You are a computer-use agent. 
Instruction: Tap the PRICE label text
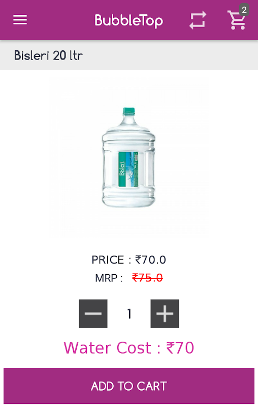(108, 260)
